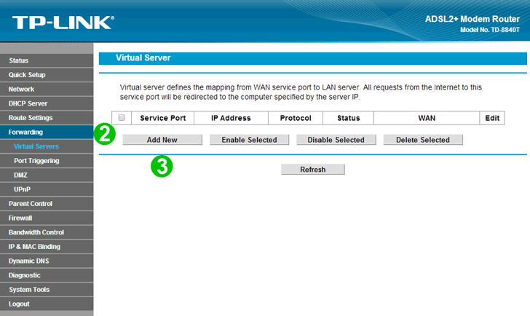530x316 pixels.
Task: Open Parent Control section
Action: click(47, 204)
